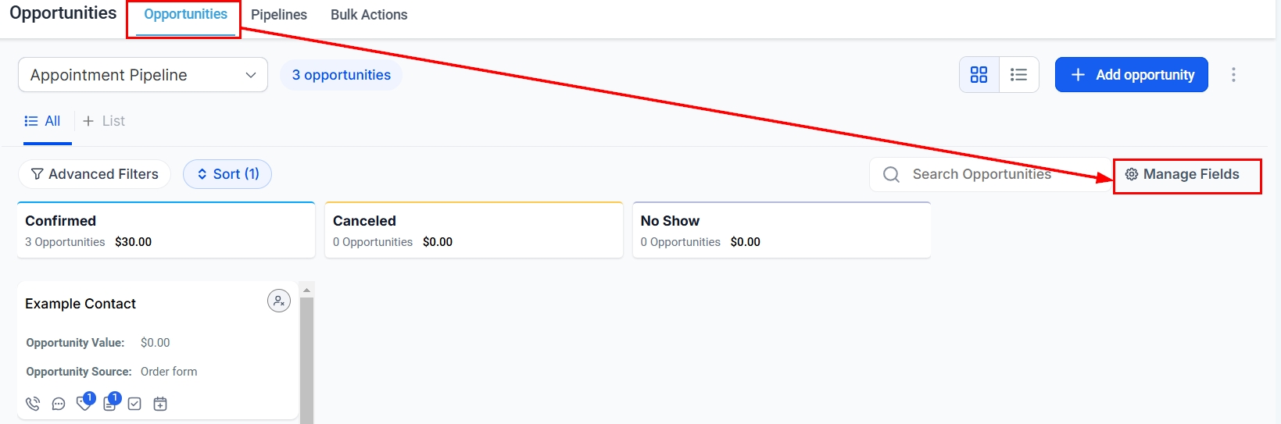Click the Confirmed column scrollbar up arrow
Viewport: 1281px width, 424px height.
pos(306,290)
